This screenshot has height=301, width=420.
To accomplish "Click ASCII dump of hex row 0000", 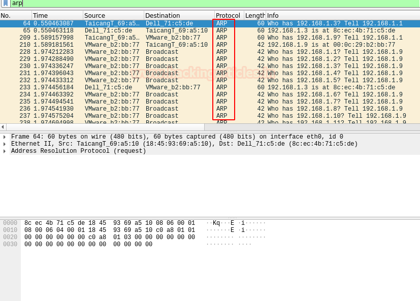I will point(236,223).
